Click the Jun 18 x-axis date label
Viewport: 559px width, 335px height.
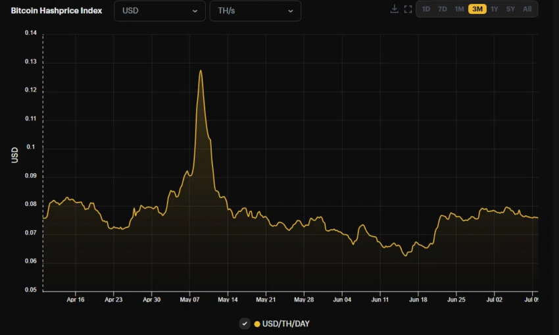pos(418,299)
